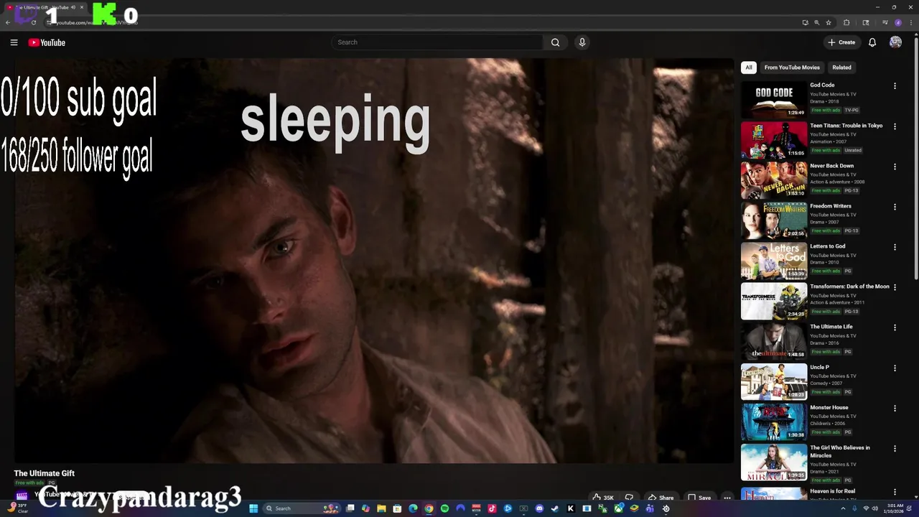Open options menu for The Ultimate Life
This screenshot has height=517, width=919.
[895, 327]
